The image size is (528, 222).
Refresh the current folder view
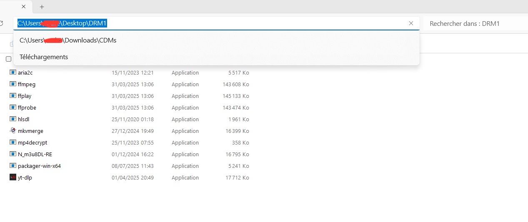(x=2, y=23)
